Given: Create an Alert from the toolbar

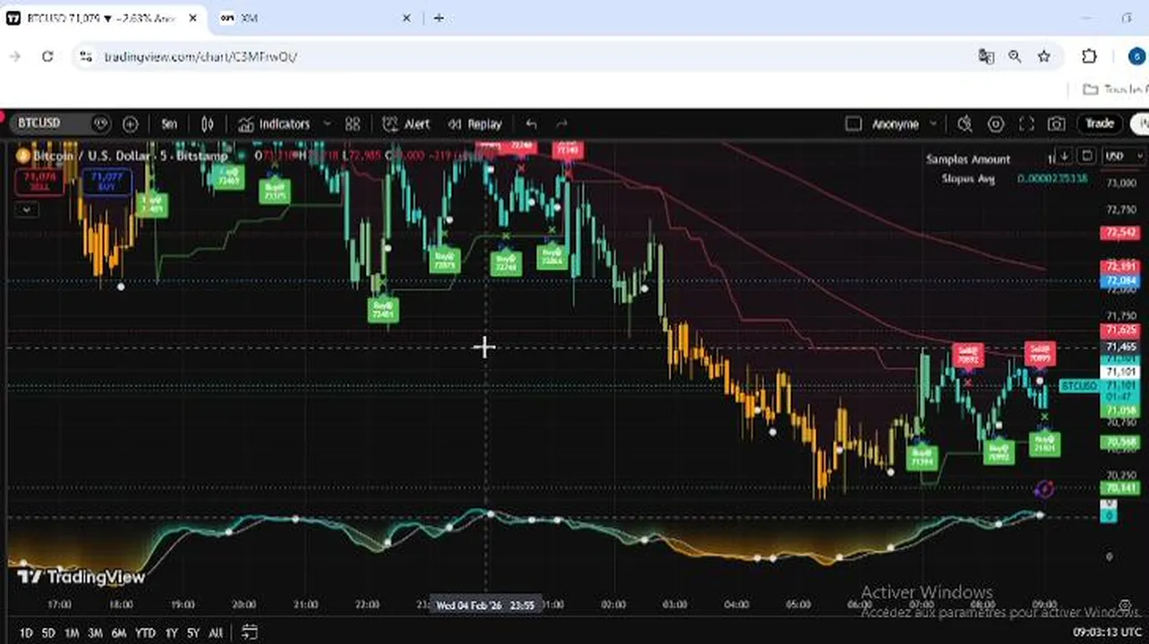Looking at the screenshot, I should click(405, 124).
